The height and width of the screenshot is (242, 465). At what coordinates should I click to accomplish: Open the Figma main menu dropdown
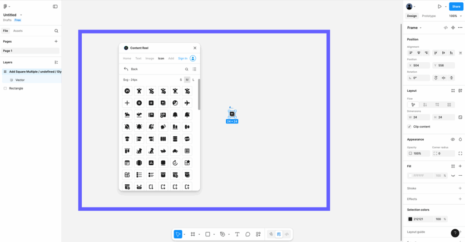coord(6,6)
